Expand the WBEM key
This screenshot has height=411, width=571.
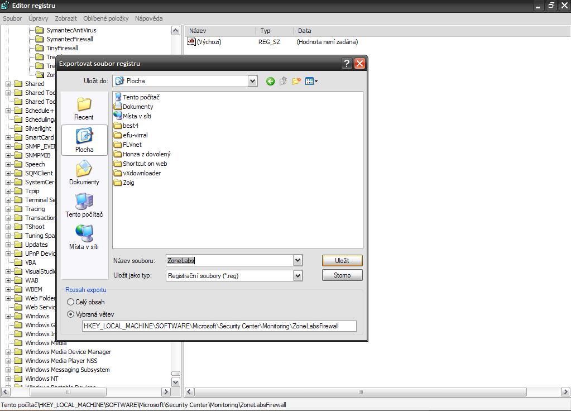point(8,289)
